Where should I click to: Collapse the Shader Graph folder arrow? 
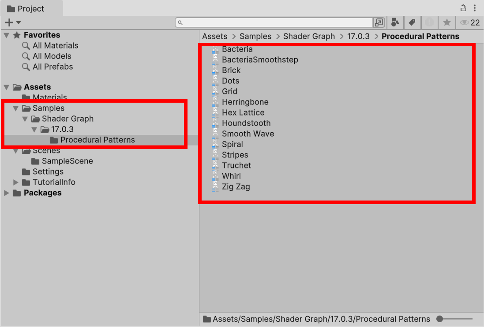25,119
